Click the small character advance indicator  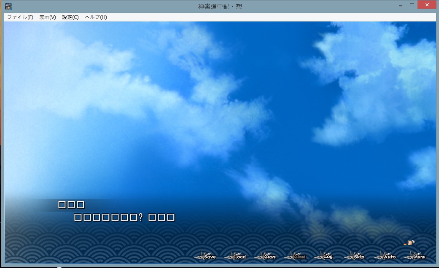coord(409,242)
